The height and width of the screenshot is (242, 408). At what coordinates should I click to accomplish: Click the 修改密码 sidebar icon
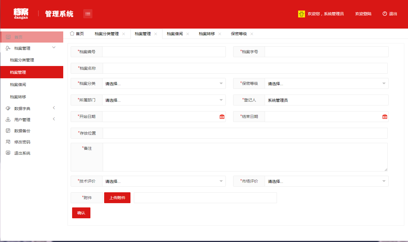8,142
